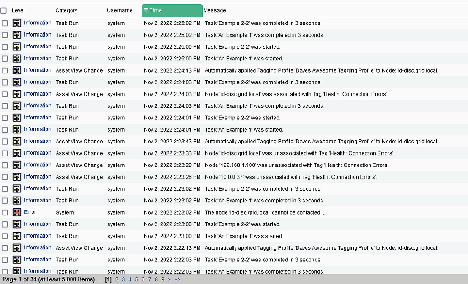
Task: Click the Information icon beside the first Task Run entry
Action: [x=17, y=23]
